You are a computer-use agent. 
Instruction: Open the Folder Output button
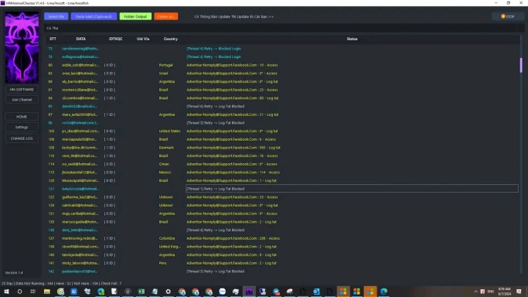(135, 16)
